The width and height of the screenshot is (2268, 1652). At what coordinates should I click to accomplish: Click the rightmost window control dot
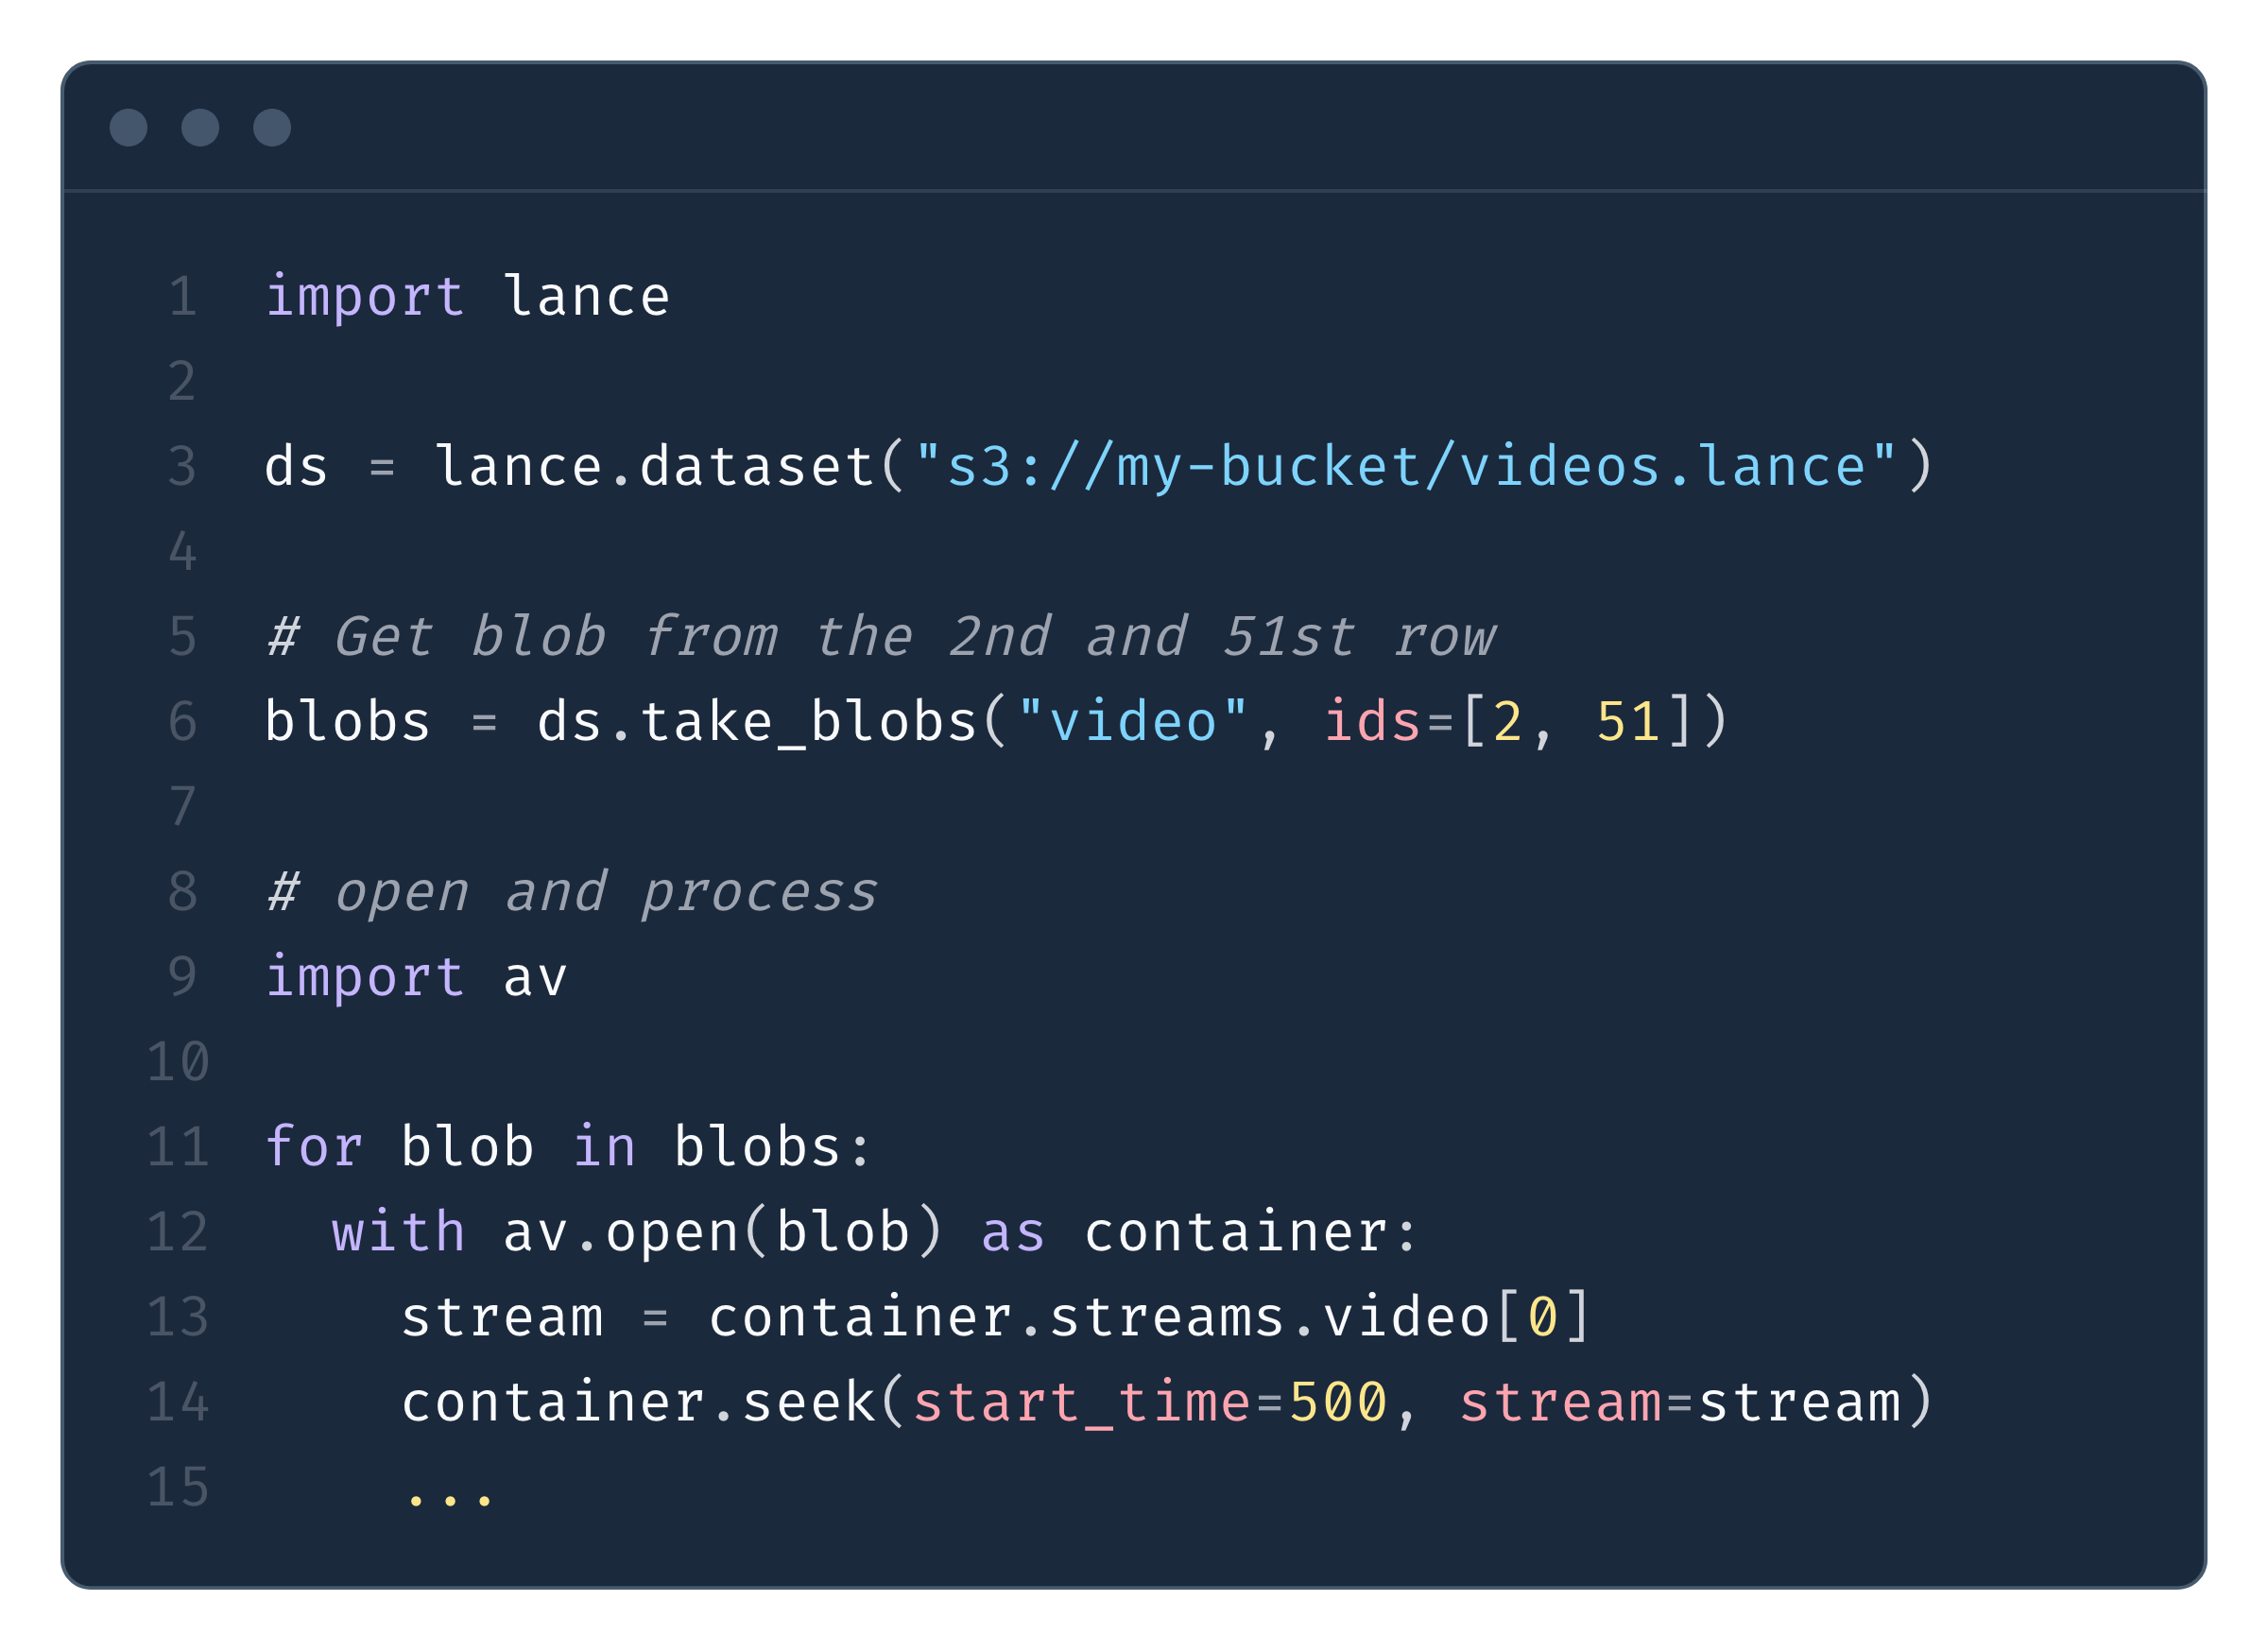[x=272, y=128]
